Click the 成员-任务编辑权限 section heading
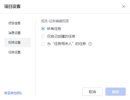 point(55,21)
